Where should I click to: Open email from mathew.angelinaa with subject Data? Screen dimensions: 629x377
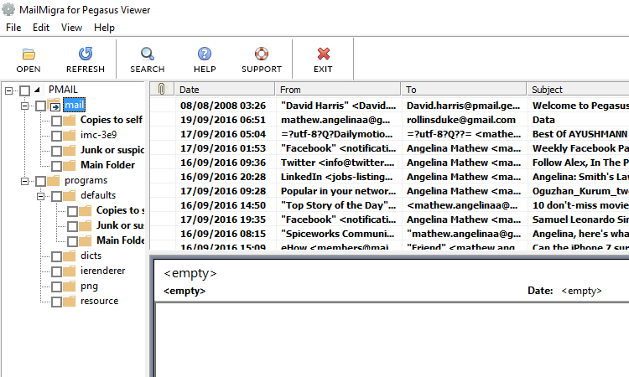click(x=389, y=120)
